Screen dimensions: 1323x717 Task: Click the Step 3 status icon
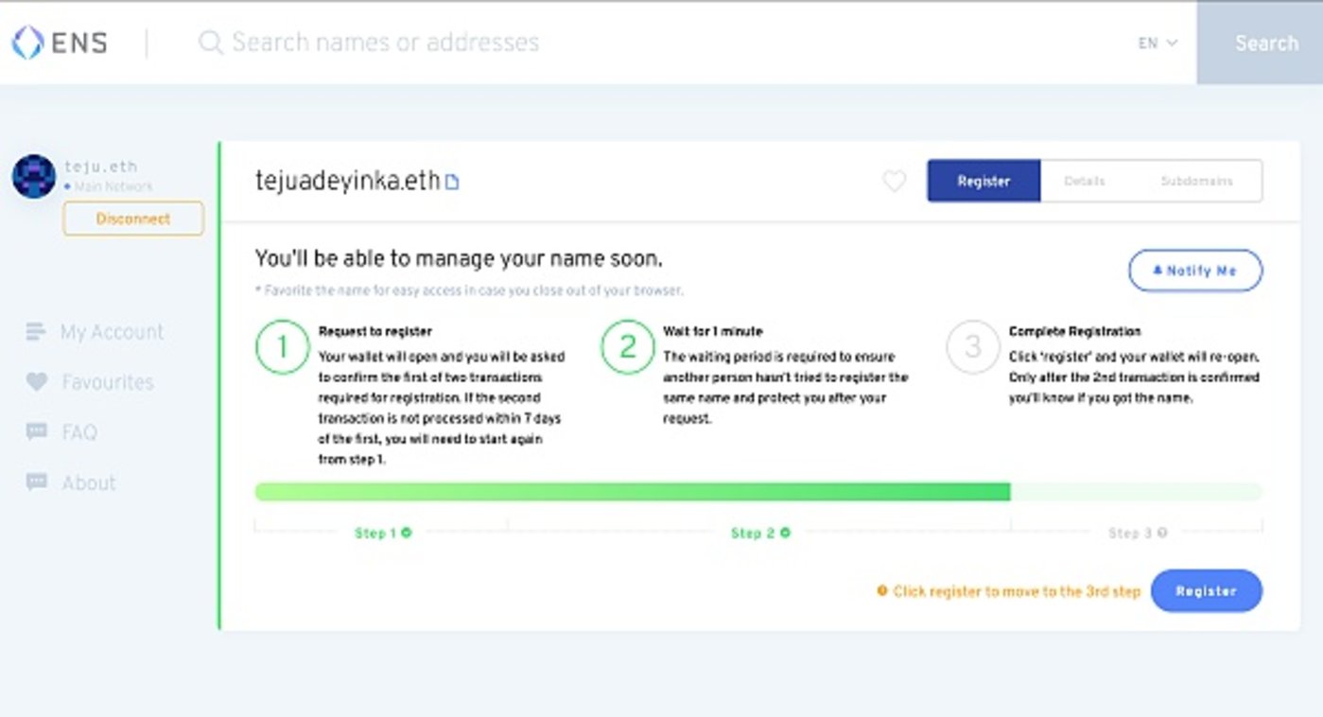(1162, 533)
